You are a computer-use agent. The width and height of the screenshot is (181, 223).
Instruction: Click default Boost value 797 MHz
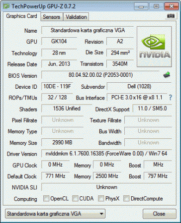coord(158,176)
